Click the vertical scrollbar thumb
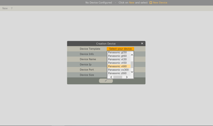 click(x=132, y=65)
